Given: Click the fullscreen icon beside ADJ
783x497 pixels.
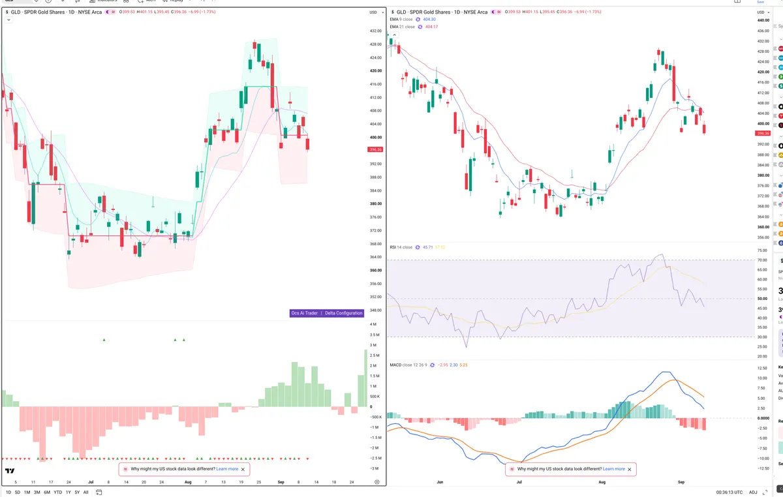Looking at the screenshot, I should pos(765,492).
